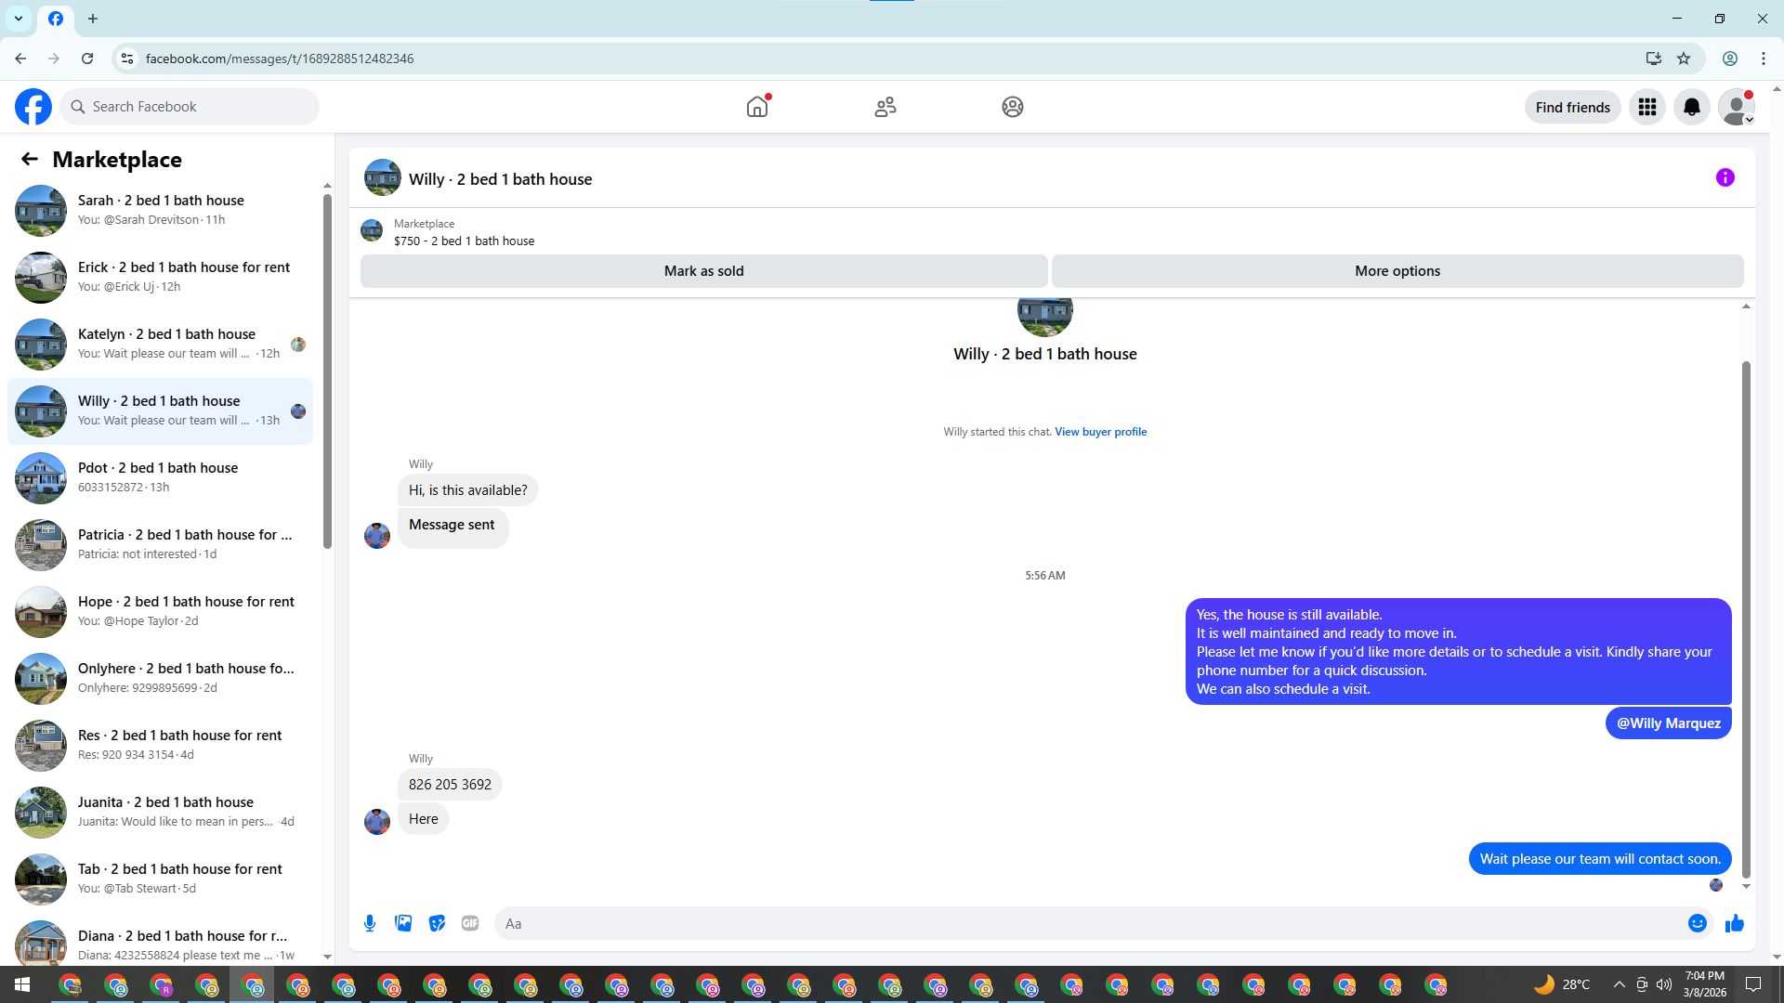Click the More options button

(x=1397, y=271)
